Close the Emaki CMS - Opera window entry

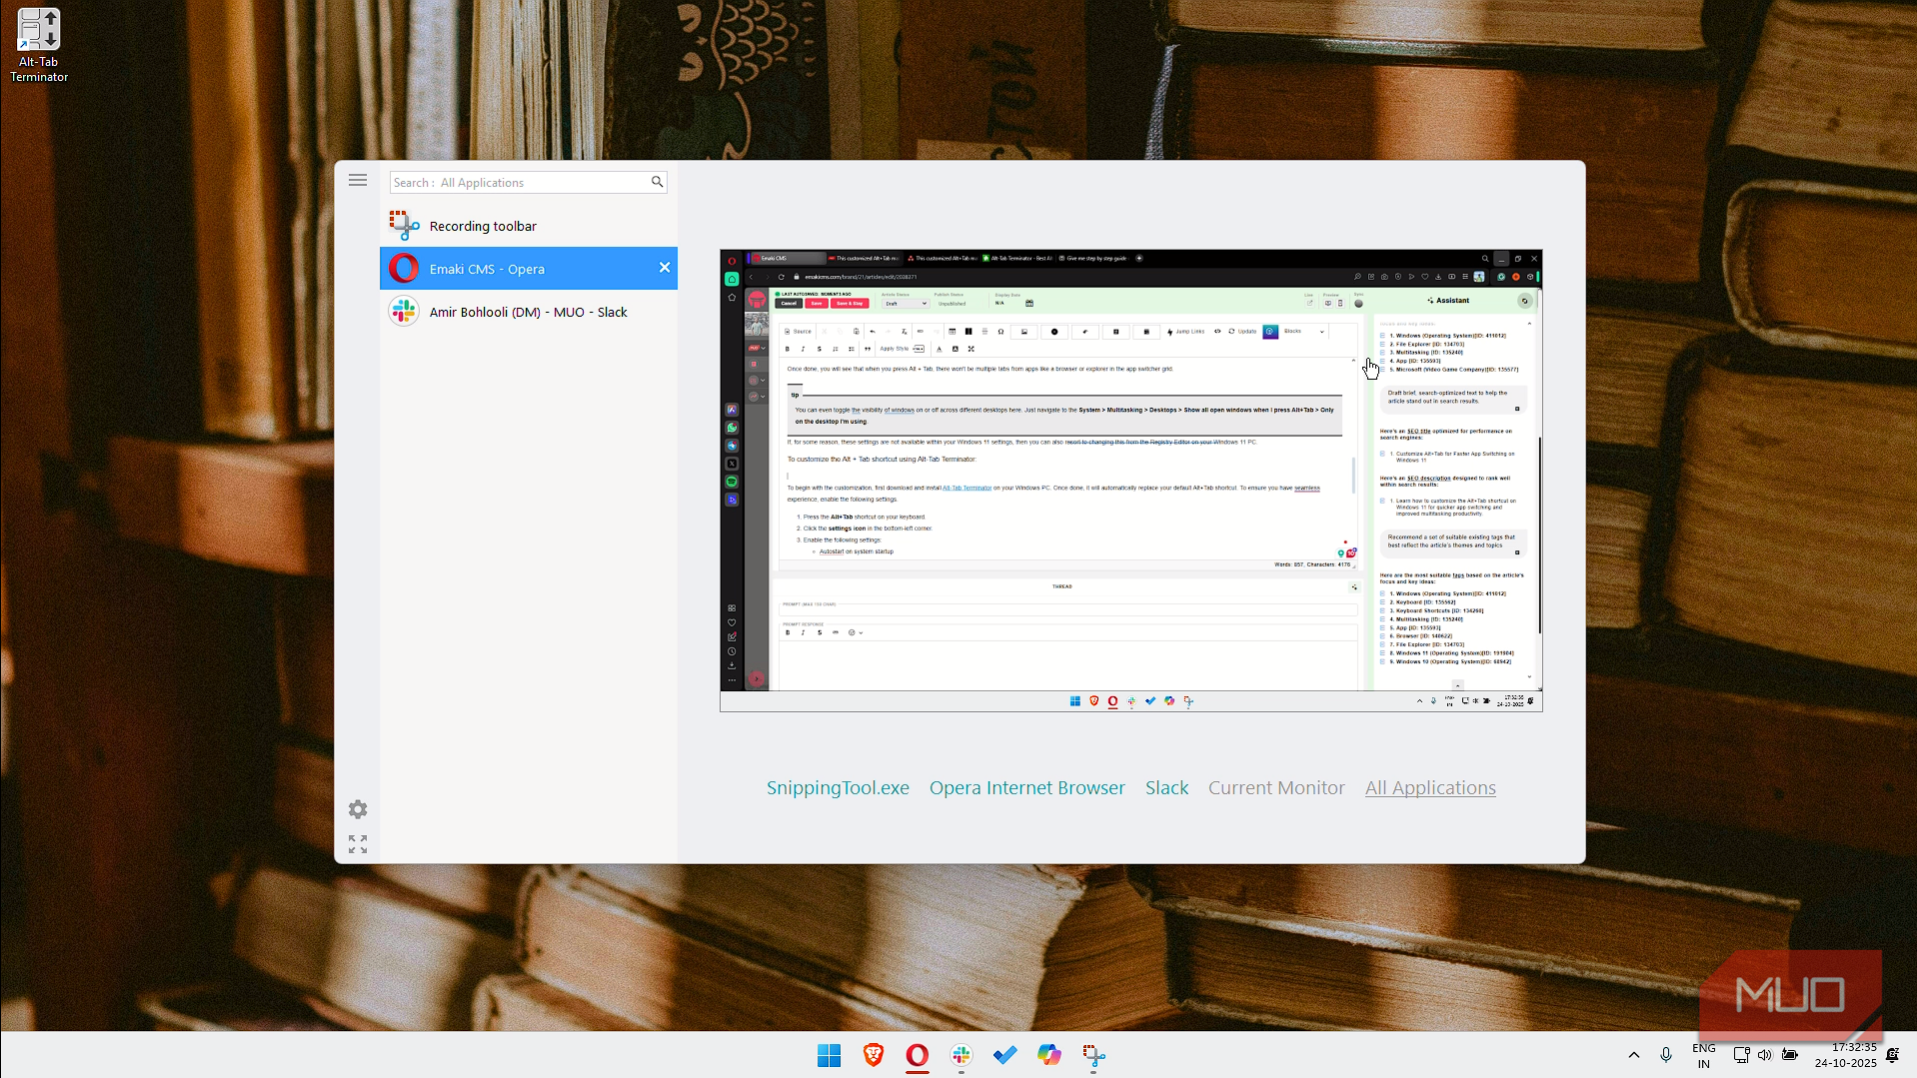(665, 268)
